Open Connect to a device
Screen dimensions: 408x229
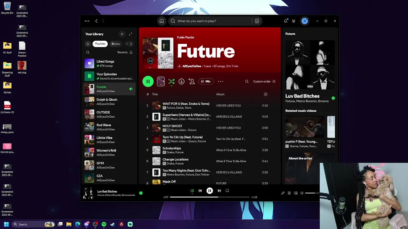tap(295, 193)
